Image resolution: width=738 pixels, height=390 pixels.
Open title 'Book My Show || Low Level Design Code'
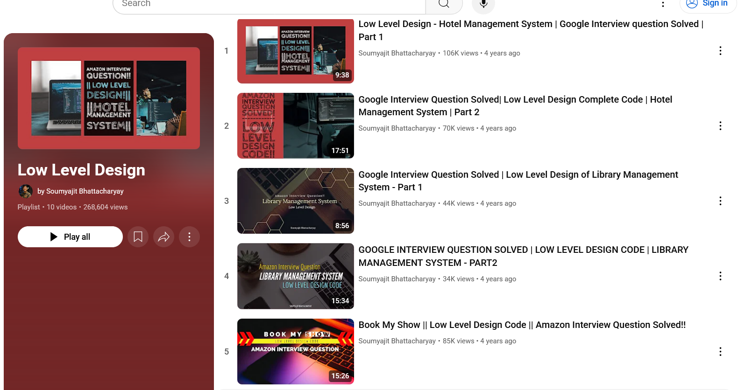click(x=522, y=325)
